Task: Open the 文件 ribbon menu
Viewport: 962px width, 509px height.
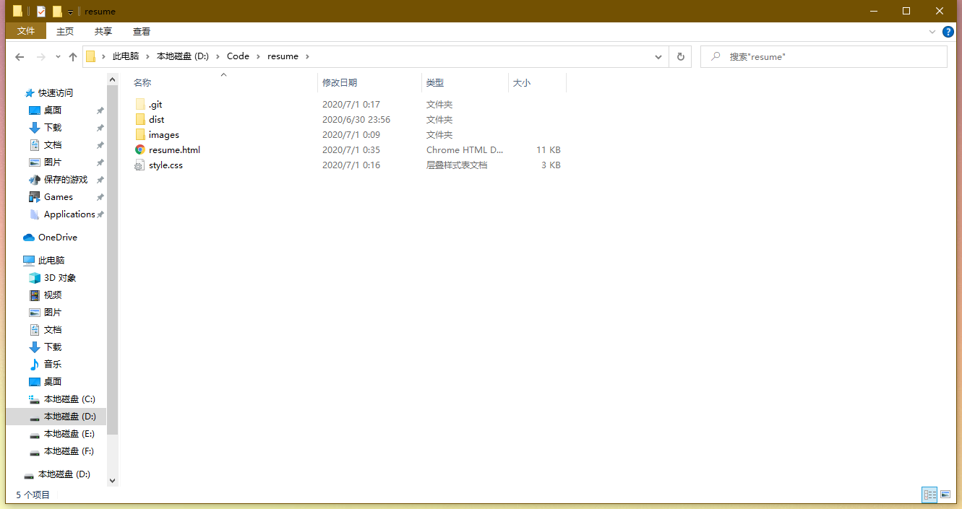Action: click(26, 31)
